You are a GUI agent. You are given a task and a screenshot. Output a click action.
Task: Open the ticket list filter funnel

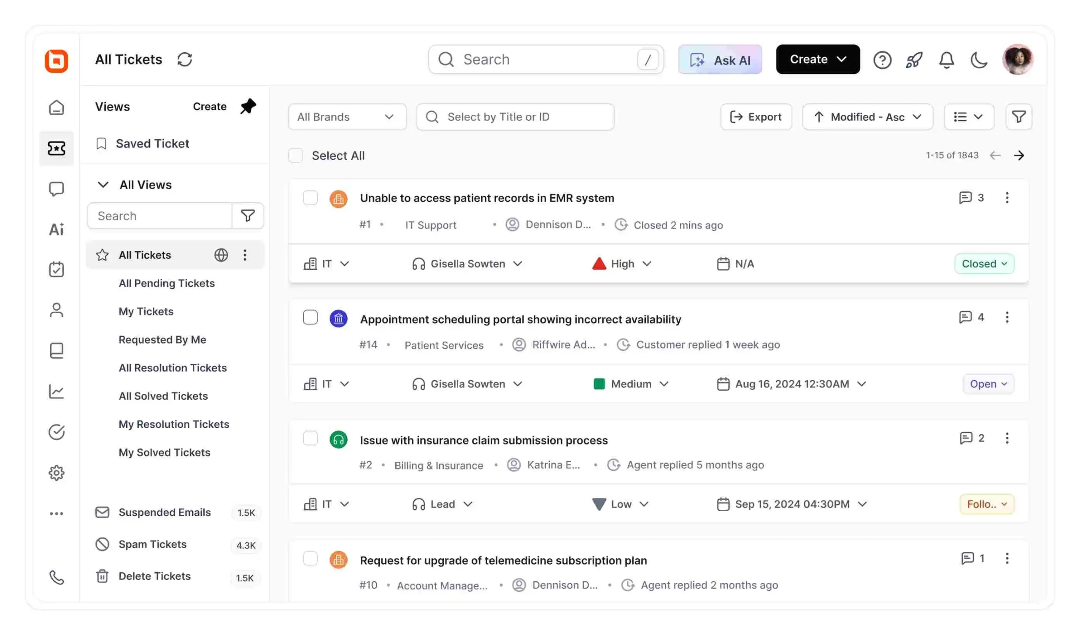[1019, 116]
